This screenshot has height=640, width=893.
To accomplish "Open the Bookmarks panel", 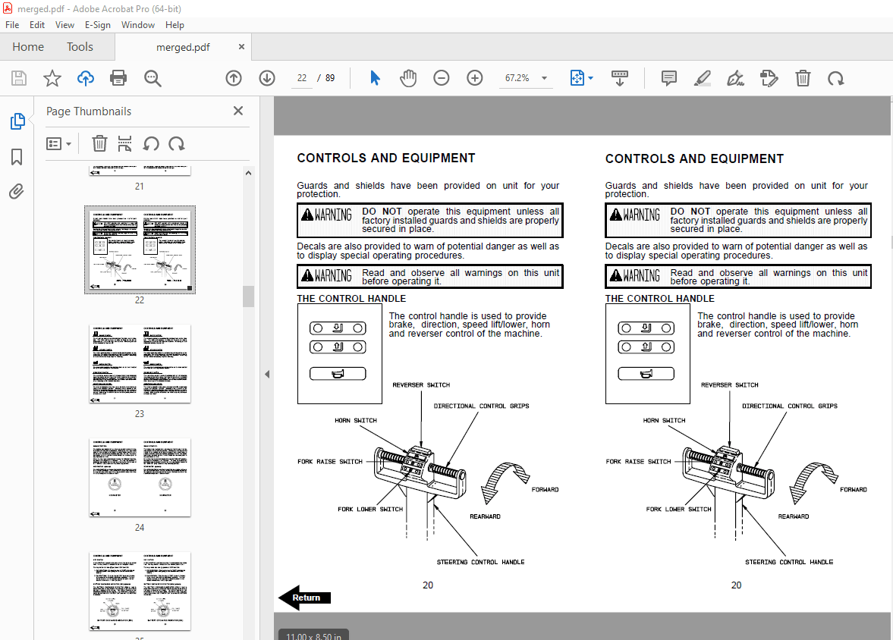I will (x=17, y=157).
